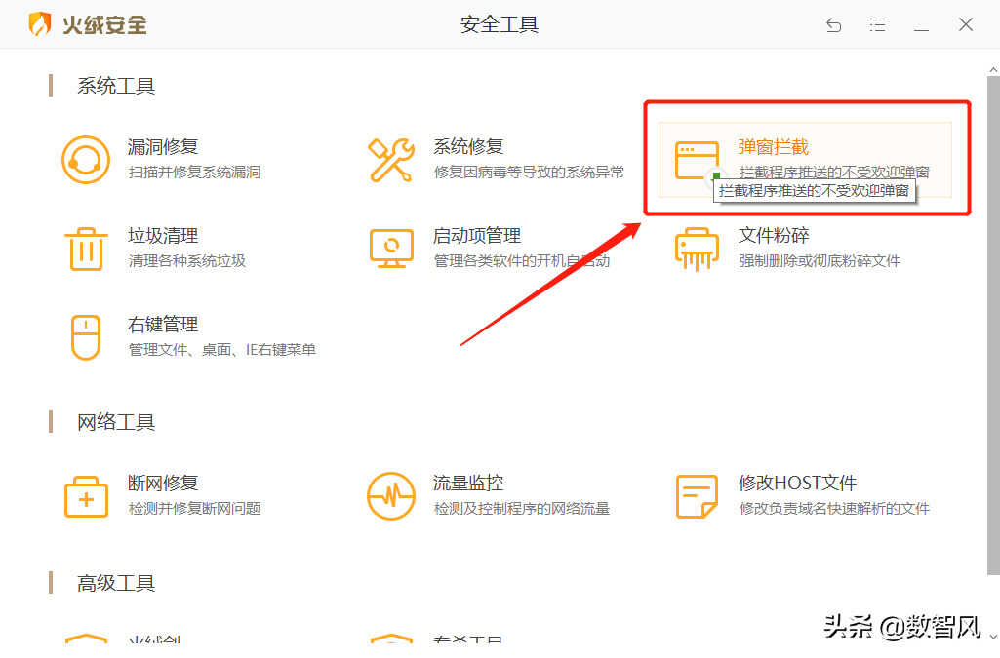Click the 启动项管理 monitor icon

pyautogui.click(x=391, y=249)
